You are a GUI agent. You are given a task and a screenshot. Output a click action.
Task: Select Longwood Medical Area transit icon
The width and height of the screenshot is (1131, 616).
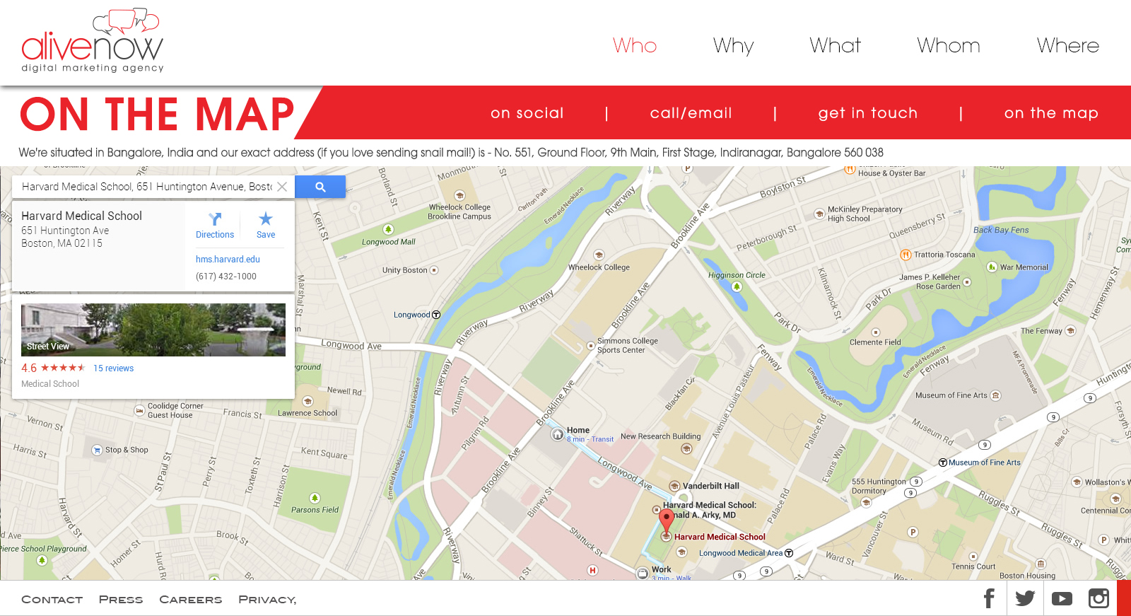pyautogui.click(x=789, y=553)
